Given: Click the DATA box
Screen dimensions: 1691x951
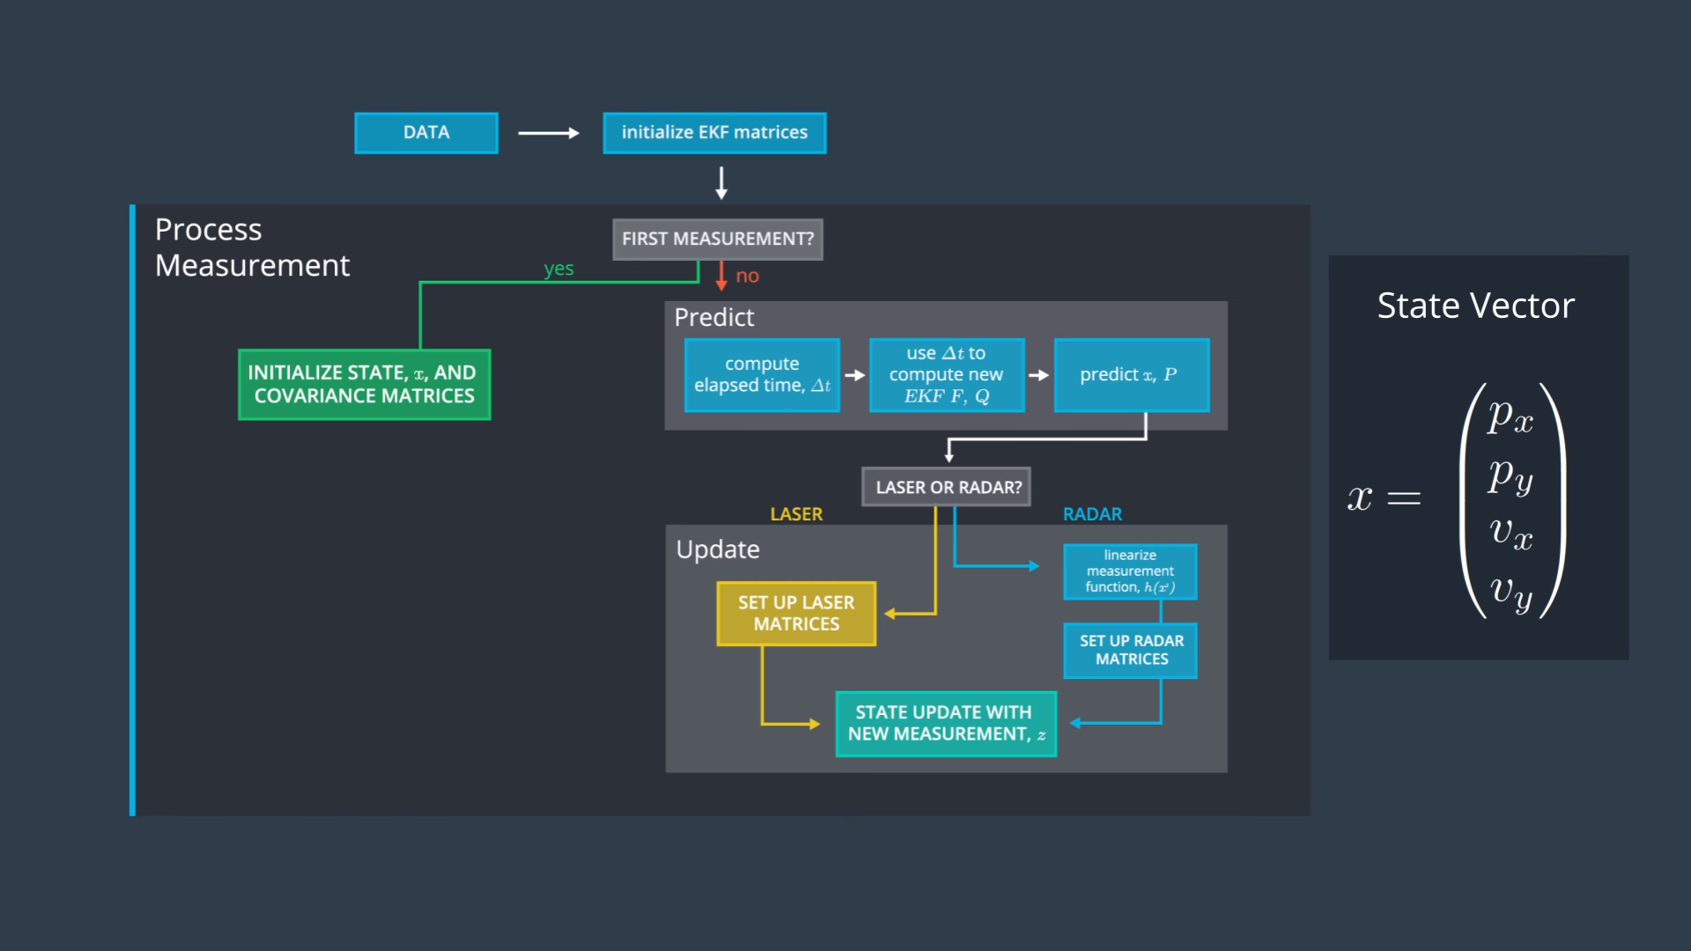Looking at the screenshot, I should click(x=426, y=133).
